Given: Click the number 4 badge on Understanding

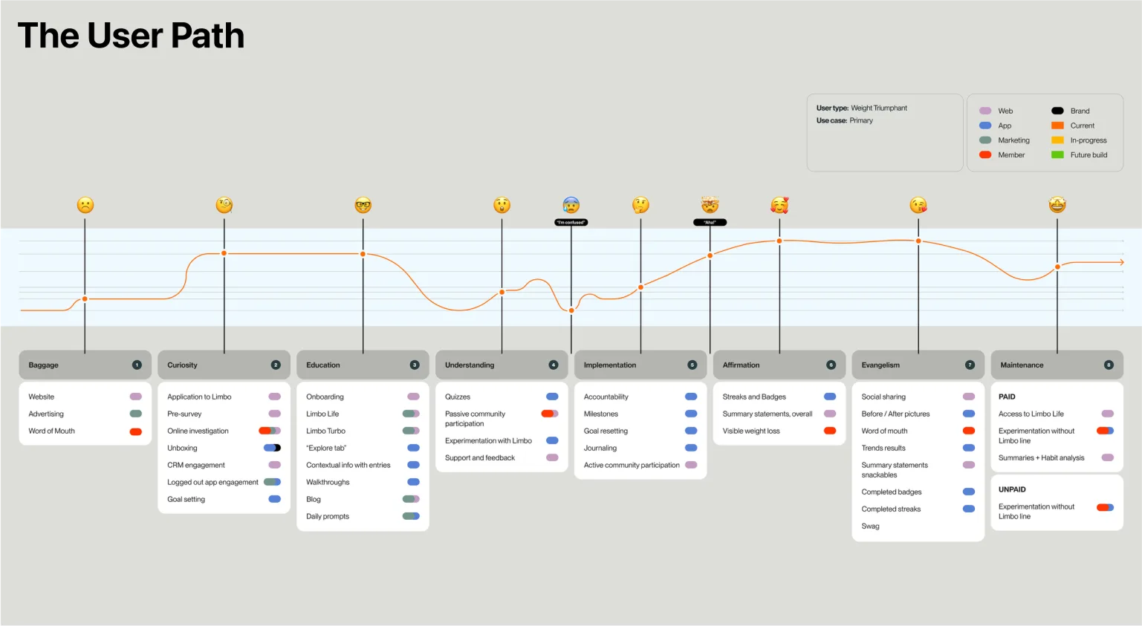Looking at the screenshot, I should [554, 365].
